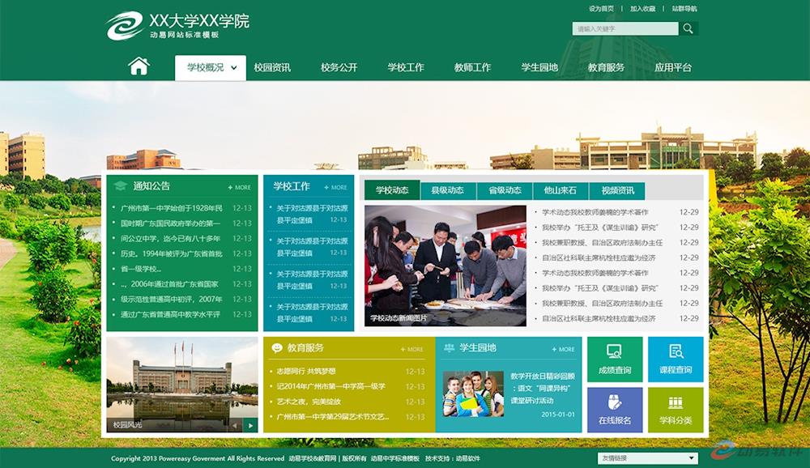Open the 学校动态 news photo
This screenshot has height=468, width=810.
tap(445, 266)
